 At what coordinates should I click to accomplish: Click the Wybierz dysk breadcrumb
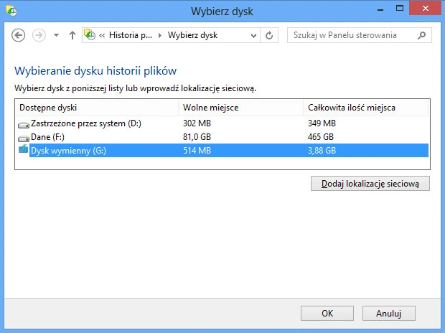coord(192,35)
